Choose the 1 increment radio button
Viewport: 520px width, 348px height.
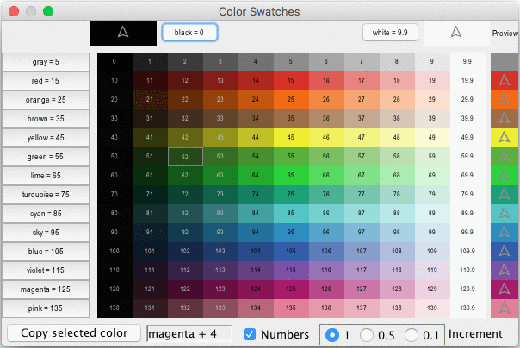332,333
